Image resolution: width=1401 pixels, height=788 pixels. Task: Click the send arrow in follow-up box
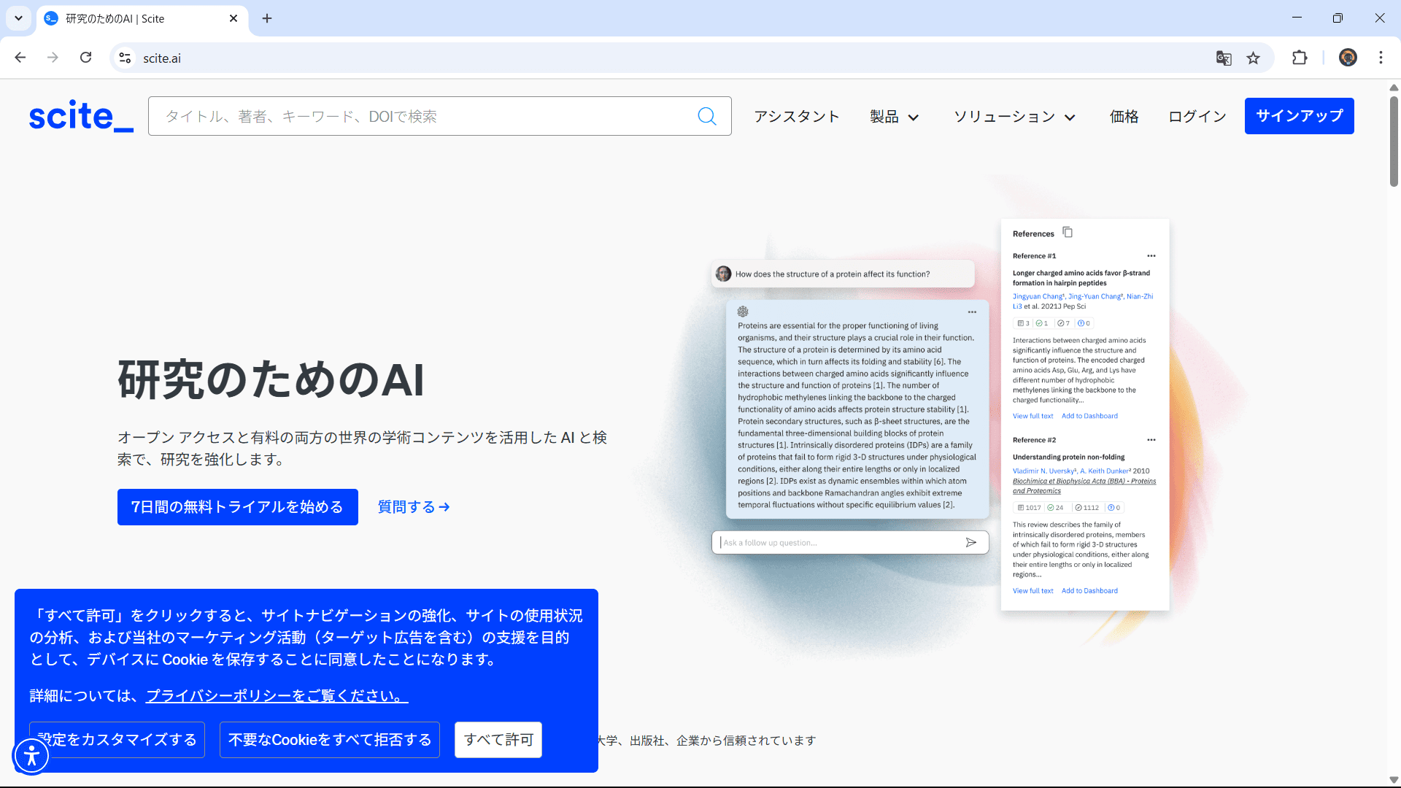click(x=970, y=542)
